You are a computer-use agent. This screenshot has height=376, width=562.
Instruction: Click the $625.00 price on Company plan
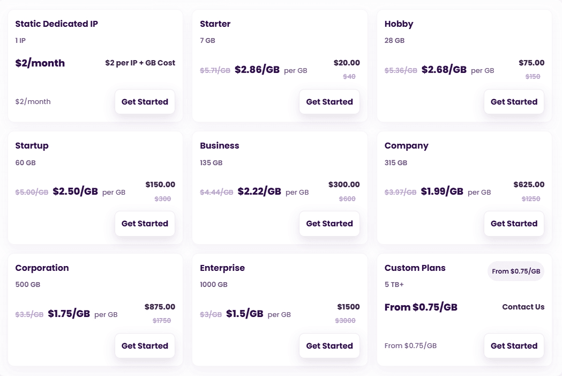529,185
